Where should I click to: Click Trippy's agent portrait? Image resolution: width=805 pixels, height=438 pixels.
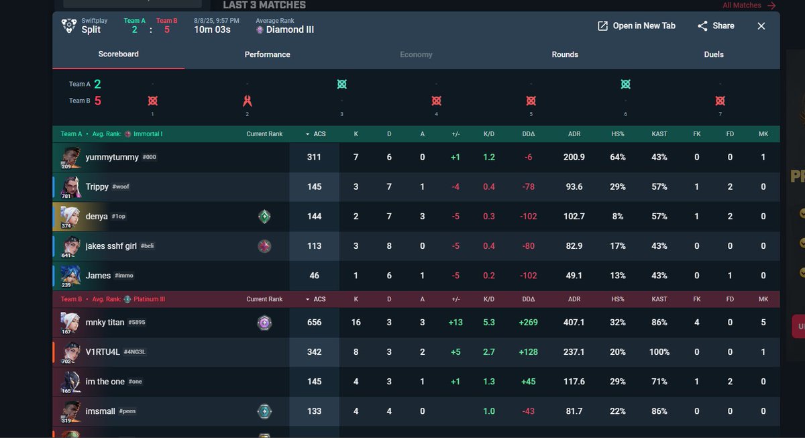point(70,186)
